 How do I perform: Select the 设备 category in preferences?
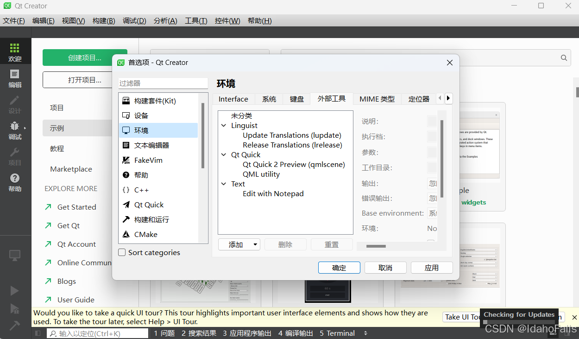(x=158, y=115)
